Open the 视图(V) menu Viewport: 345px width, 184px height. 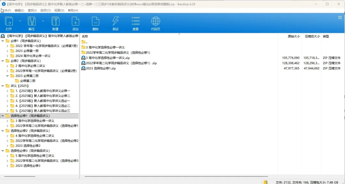(x=59, y=10)
